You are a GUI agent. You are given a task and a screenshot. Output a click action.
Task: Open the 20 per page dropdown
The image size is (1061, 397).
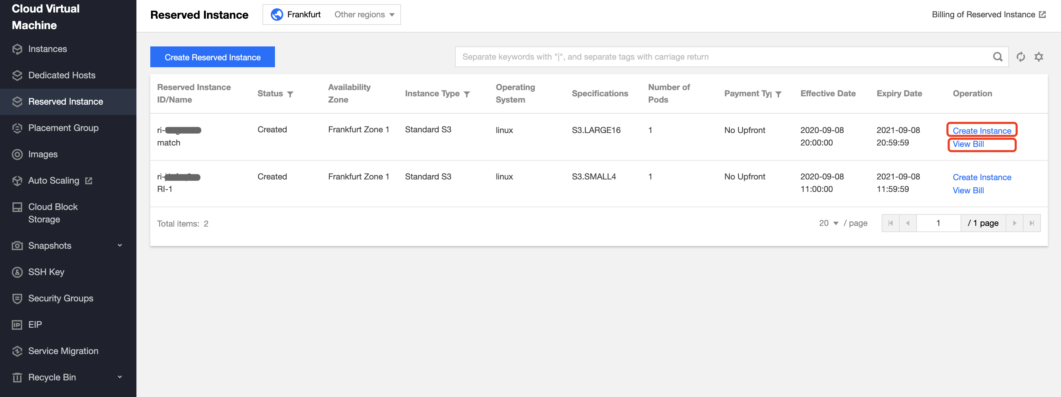pos(828,223)
